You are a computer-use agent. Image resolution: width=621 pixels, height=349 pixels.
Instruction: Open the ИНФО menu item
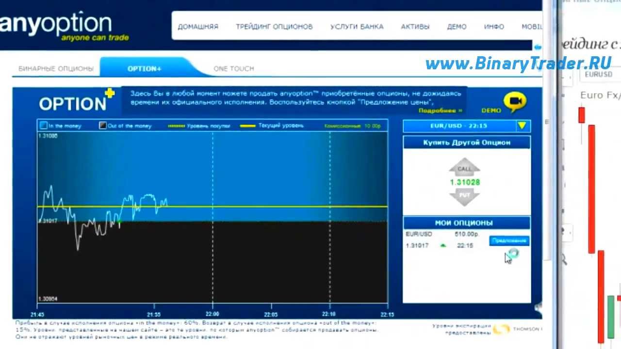click(x=494, y=27)
